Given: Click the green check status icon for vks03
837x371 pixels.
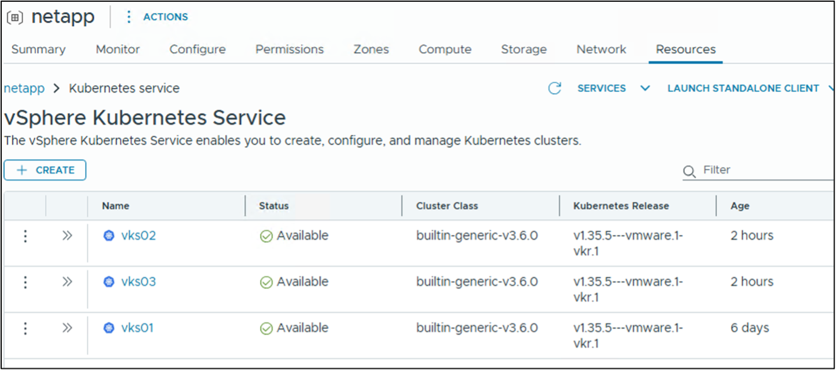Looking at the screenshot, I should (266, 283).
